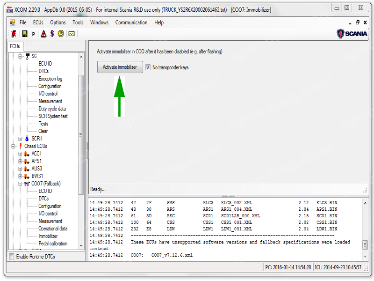Viewport: 374px width, 281px height.
Task: Select Pedal calibration under COO7
Action: [x=53, y=244]
